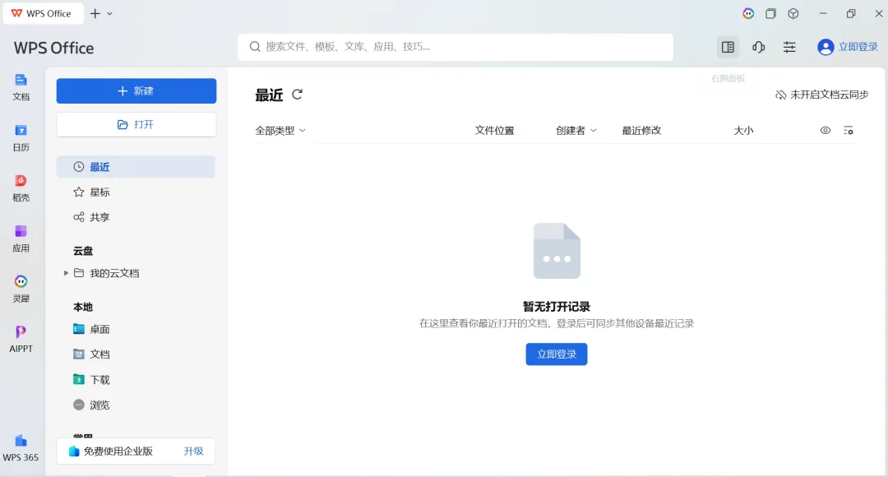Click the blue 立即登录 button in center
The width and height of the screenshot is (888, 477).
click(556, 354)
